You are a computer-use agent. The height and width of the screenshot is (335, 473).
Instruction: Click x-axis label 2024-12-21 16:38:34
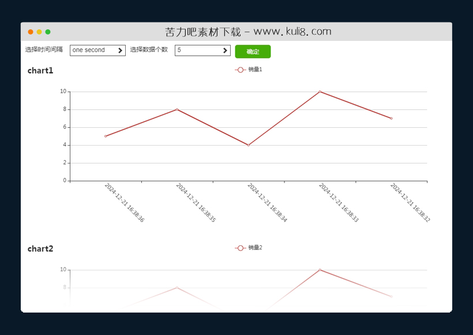(267, 203)
